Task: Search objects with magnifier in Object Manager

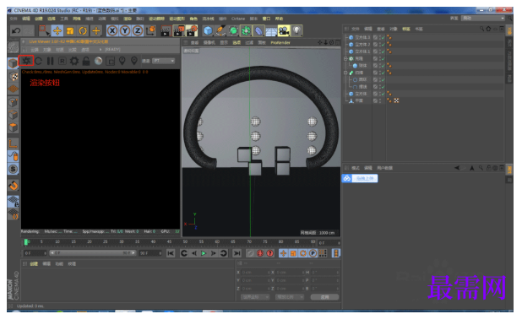Action: click(x=481, y=29)
